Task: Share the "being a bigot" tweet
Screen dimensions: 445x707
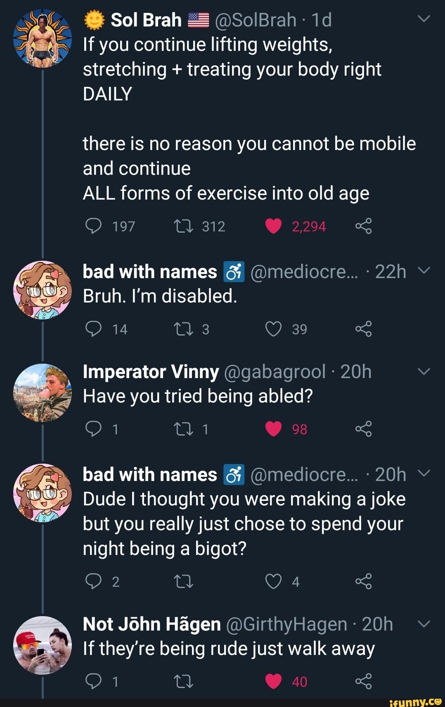Action: click(x=363, y=581)
